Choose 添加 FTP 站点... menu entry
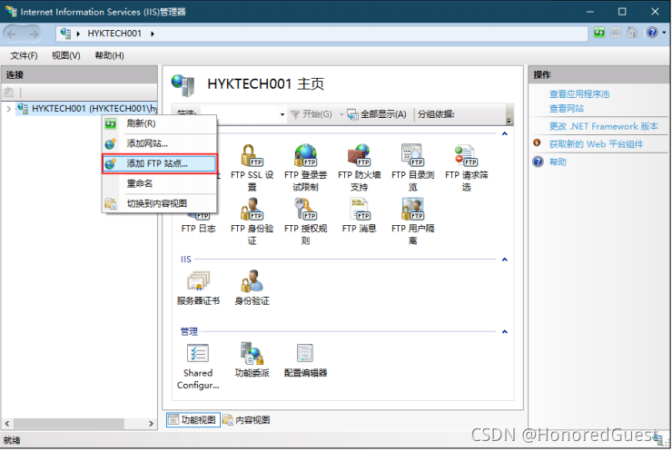Screen dimensions: 672x451 pyautogui.click(x=159, y=163)
